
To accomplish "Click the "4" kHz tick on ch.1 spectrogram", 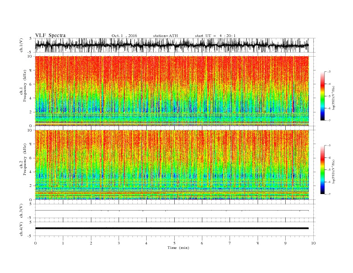I will coord(31,98).
